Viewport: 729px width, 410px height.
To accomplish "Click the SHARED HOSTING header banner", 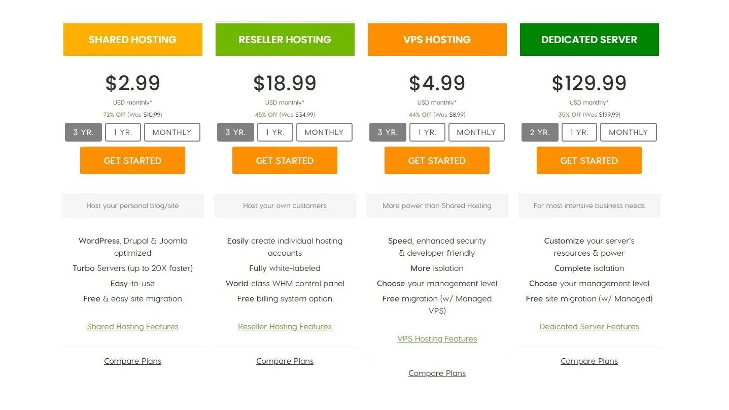I will coord(132,40).
